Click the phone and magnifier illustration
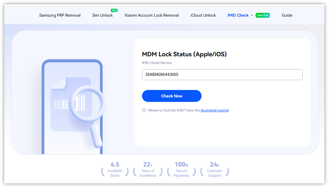This screenshot has width=329, height=188. (73, 107)
